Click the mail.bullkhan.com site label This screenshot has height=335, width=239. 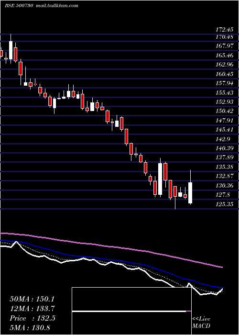click(x=57, y=6)
